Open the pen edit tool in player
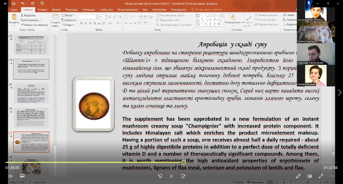This screenshot has height=184, width=343. click(x=298, y=176)
